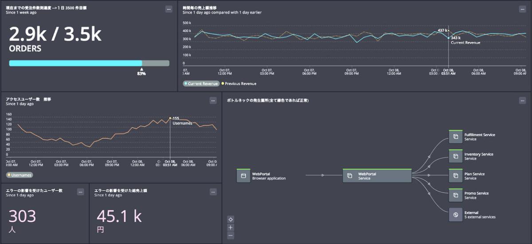The height and width of the screenshot is (244, 532).
Task: Click the 303 affected users value
Action: (x=22, y=216)
